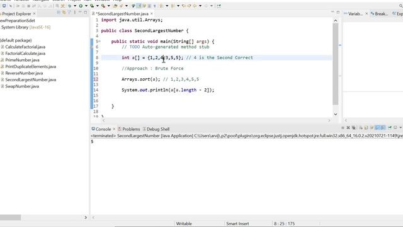
Task: Select PrintDuplicateElements.java file
Action: coord(31,66)
